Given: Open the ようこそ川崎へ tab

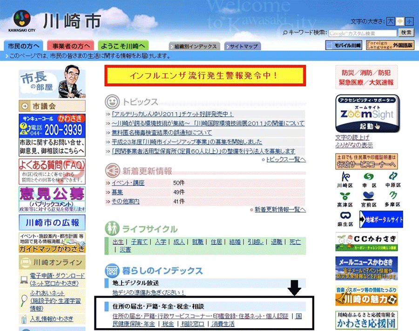Looking at the screenshot, I should tap(123, 46).
